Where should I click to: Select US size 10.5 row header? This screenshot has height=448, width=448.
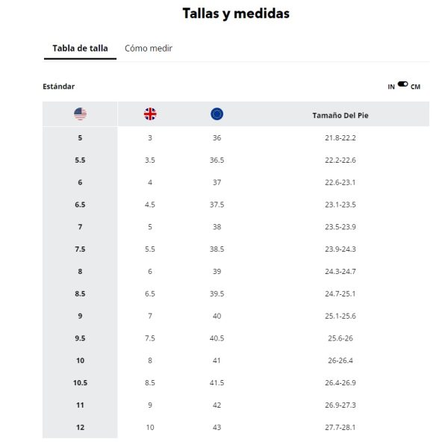(80, 383)
